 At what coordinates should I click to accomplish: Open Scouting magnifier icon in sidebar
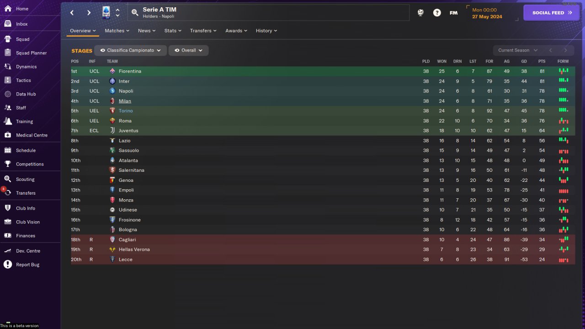click(x=8, y=179)
